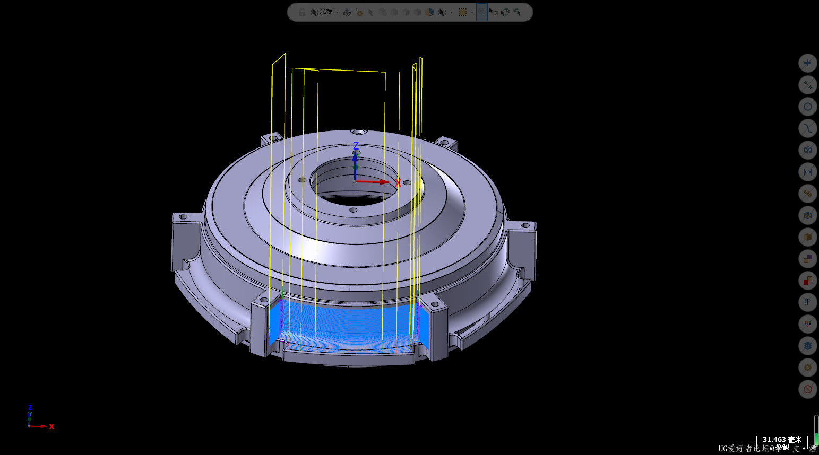This screenshot has height=455, width=819.
Task: Select the circle tool in side bar
Action: tap(807, 107)
